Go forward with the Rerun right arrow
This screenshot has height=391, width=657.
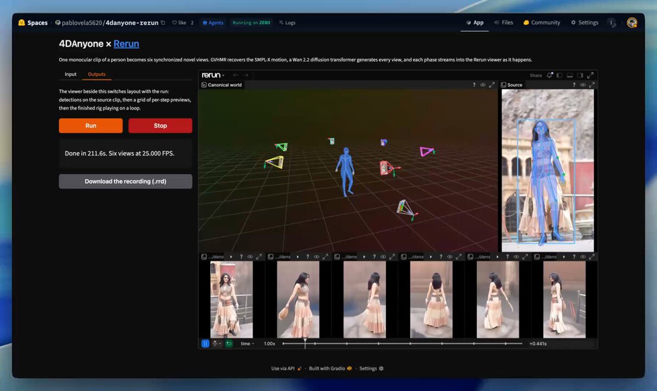tap(246, 75)
